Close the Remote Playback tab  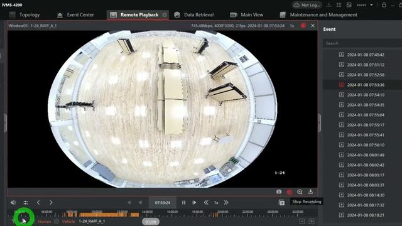click(x=165, y=15)
